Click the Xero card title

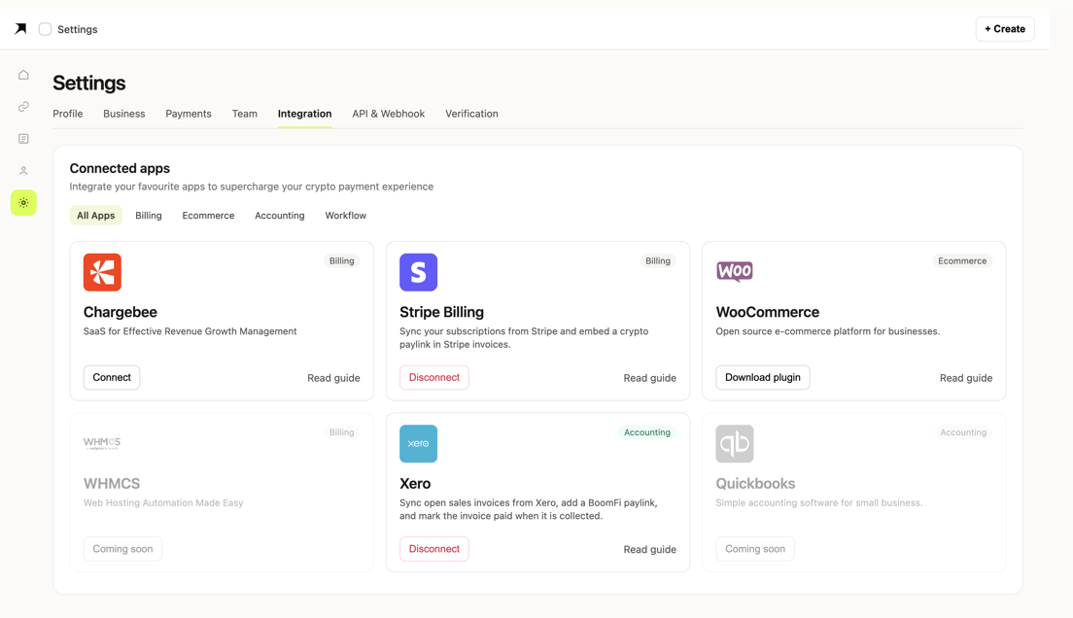(x=415, y=484)
